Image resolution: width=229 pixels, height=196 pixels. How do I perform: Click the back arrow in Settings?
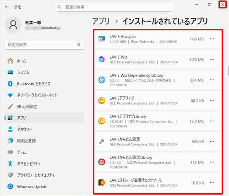pos(7,7)
